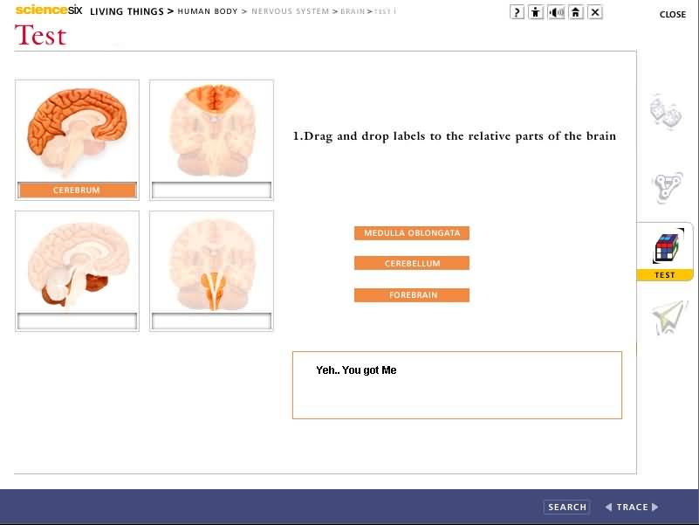The image size is (699, 525).
Task: Click the X icon in top toolbar
Action: [x=595, y=12]
